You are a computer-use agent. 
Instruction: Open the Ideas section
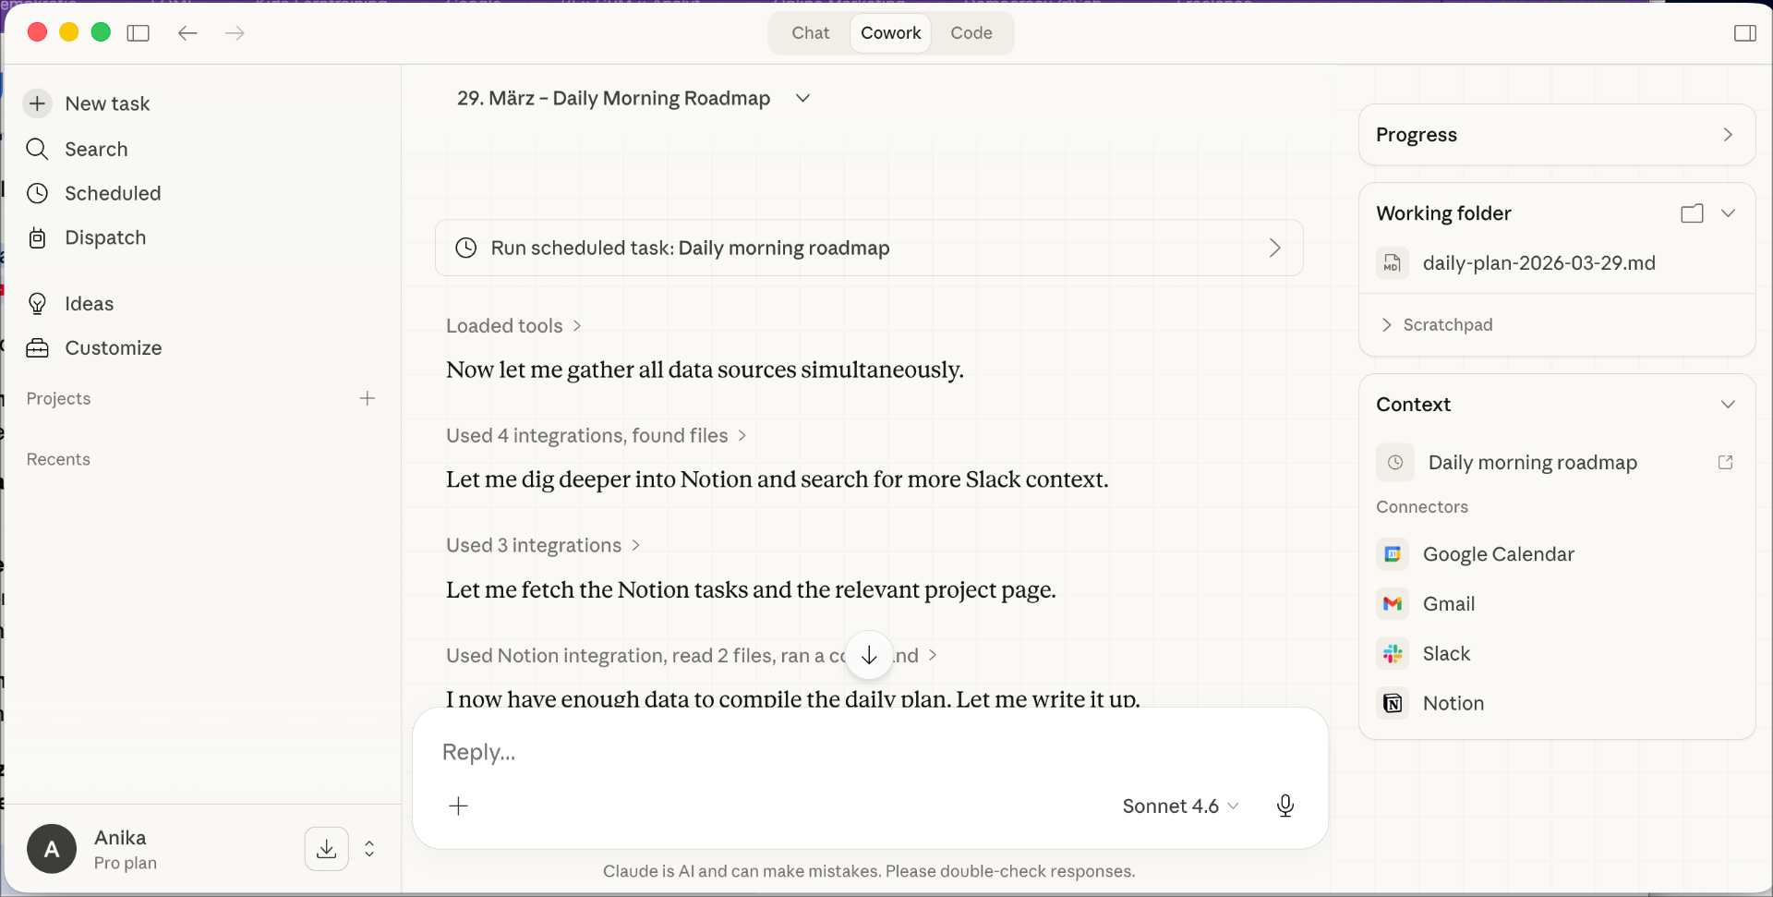click(x=70, y=304)
